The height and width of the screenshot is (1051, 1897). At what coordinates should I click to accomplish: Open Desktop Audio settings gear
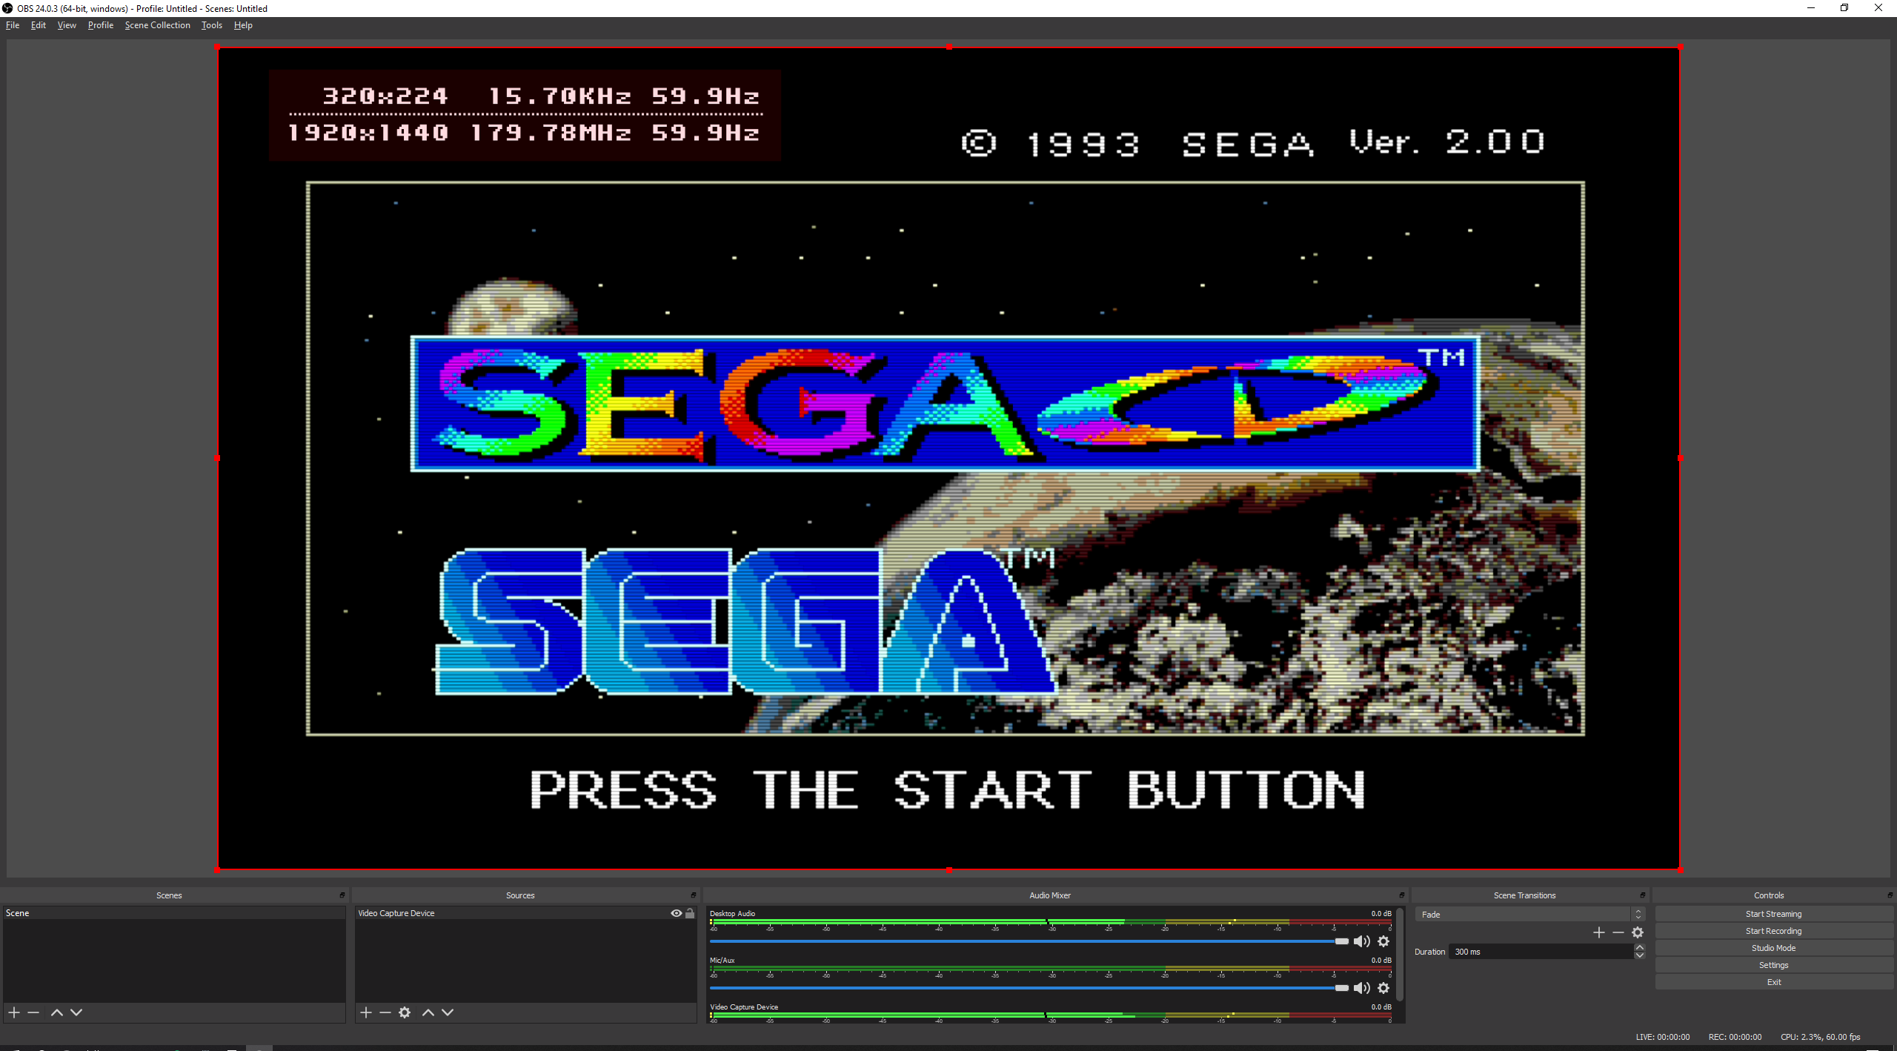point(1383,941)
